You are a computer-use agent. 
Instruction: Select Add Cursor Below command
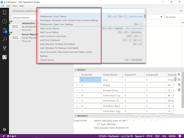91,32
